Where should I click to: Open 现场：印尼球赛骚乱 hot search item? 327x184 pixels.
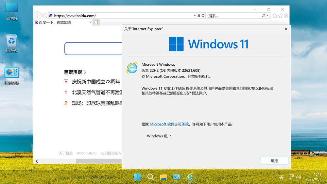click(x=97, y=103)
